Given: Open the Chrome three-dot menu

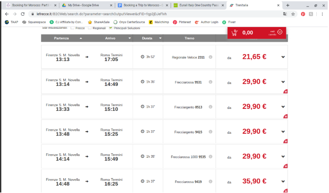Looking at the screenshot, I should click(322, 14).
